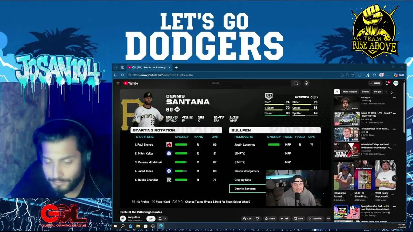
Task: Open options menu for among us video
Action: pos(394,98)
